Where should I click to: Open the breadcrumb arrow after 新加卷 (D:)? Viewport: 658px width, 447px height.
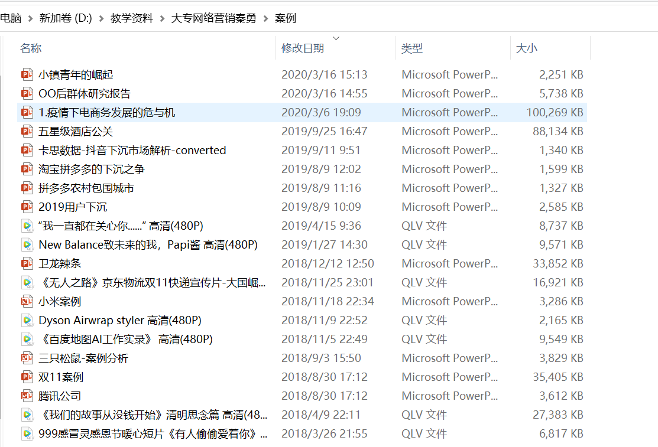[102, 18]
